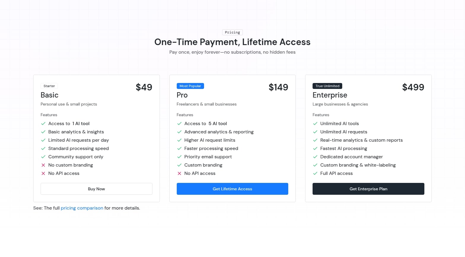Open the pricing comparison link
Screen dimensions: 465x257
pos(82,208)
